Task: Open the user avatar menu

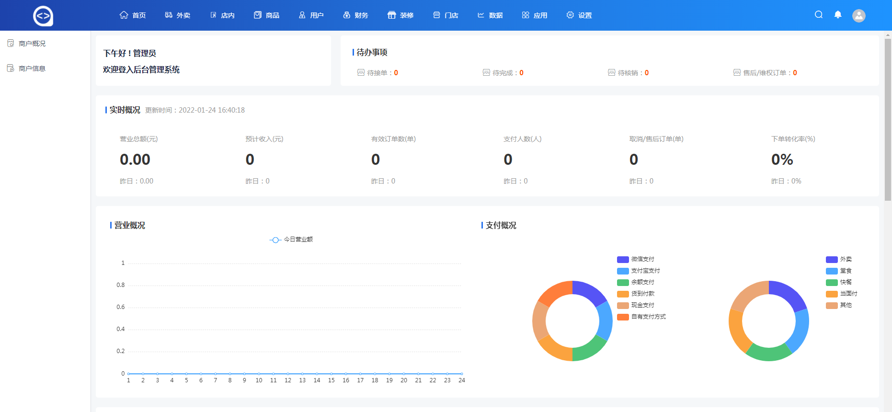Action: (x=859, y=15)
